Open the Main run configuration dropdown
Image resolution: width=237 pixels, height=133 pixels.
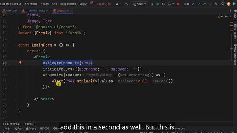pyautogui.click(x=139, y=4)
